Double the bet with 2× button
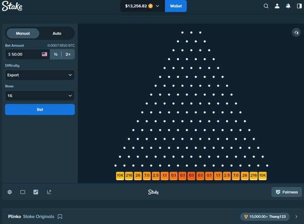The height and width of the screenshot is (224, 304). (x=68, y=54)
